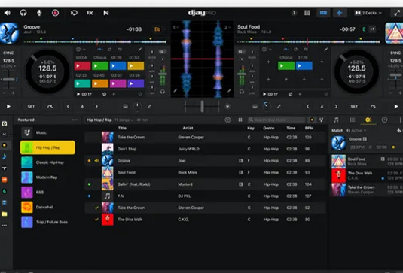Open Classic Hip Hop playlist
The width and height of the screenshot is (403, 273).
pyautogui.click(x=47, y=162)
